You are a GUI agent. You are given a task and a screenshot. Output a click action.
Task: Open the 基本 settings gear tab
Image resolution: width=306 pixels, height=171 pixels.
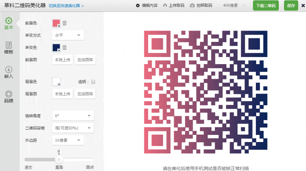[x=9, y=23]
